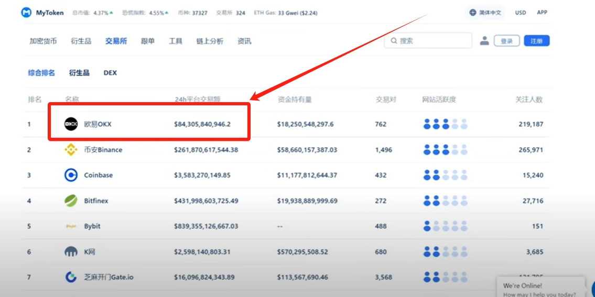Sort by 资金持有量 column header
The height and width of the screenshot is (297, 595).
coord(295,100)
